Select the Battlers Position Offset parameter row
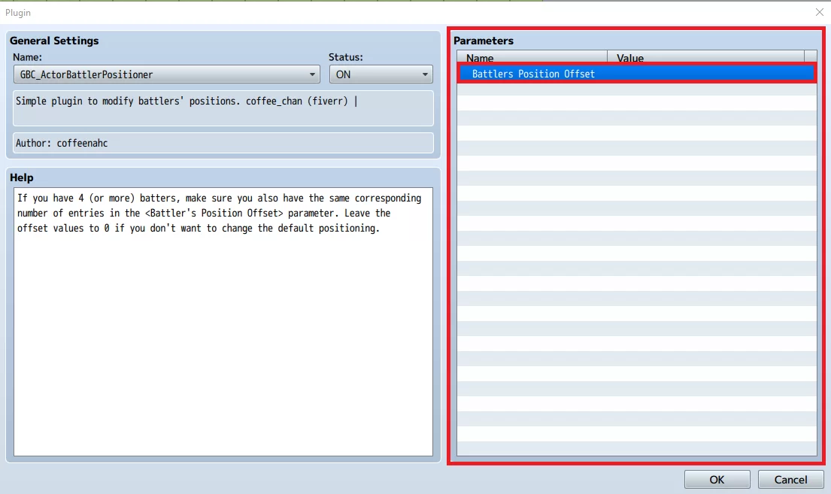Viewport: 831px width, 494px height. coord(636,74)
